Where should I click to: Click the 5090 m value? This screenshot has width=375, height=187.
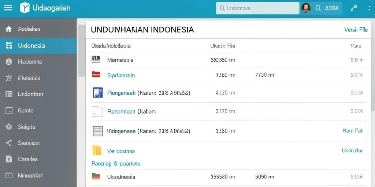coord(264,177)
